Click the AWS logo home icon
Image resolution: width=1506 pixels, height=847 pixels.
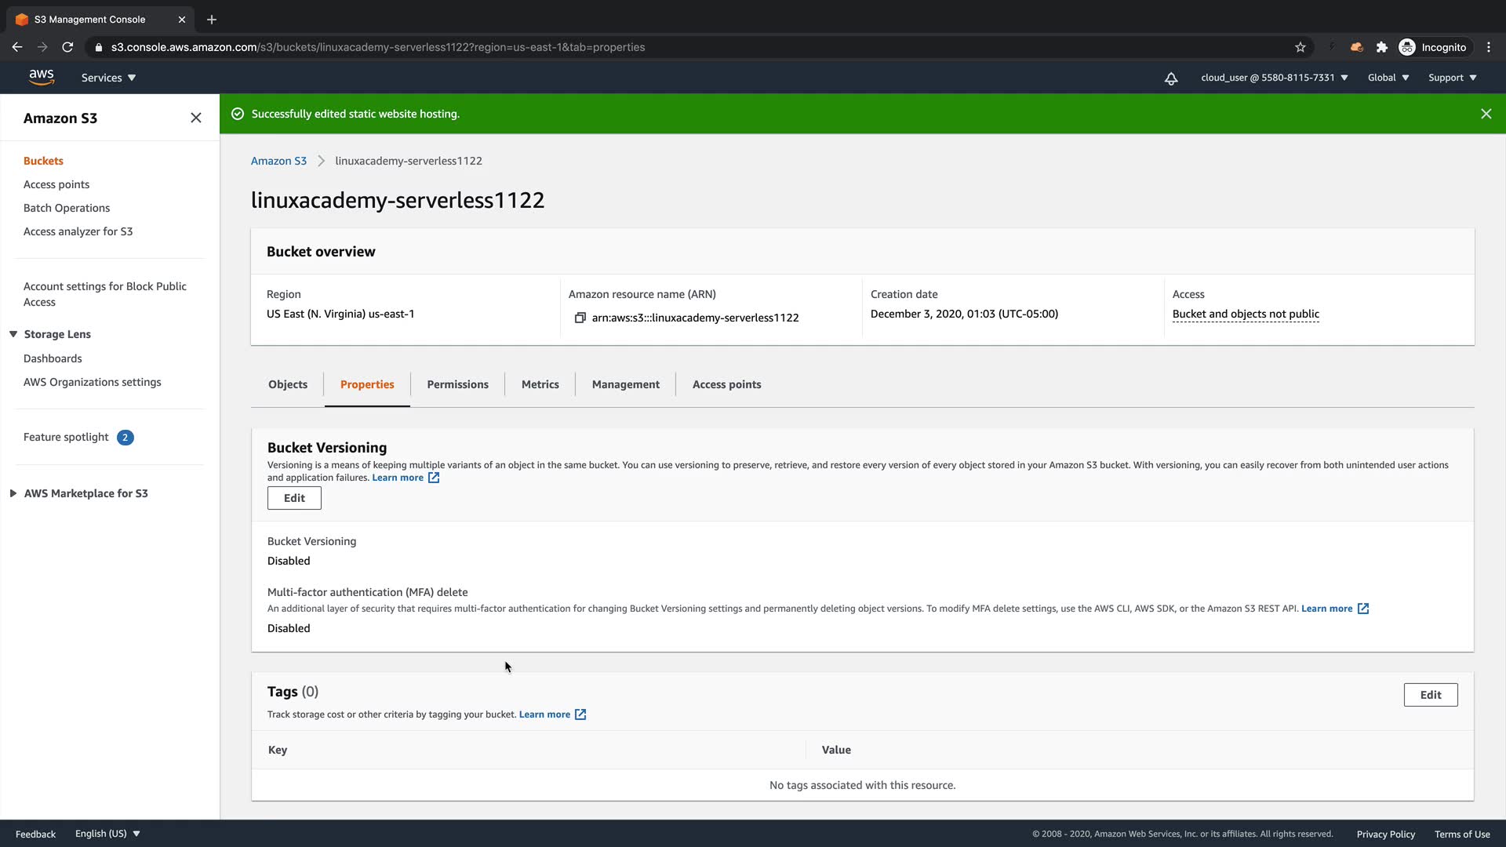click(41, 77)
